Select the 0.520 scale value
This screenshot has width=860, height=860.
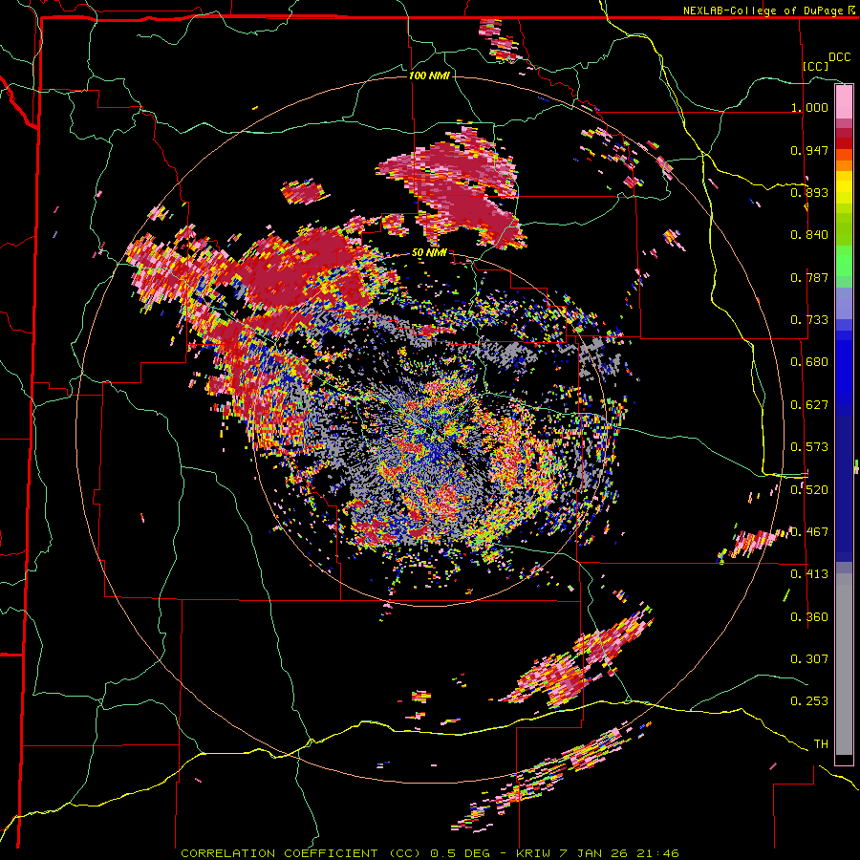(809, 489)
